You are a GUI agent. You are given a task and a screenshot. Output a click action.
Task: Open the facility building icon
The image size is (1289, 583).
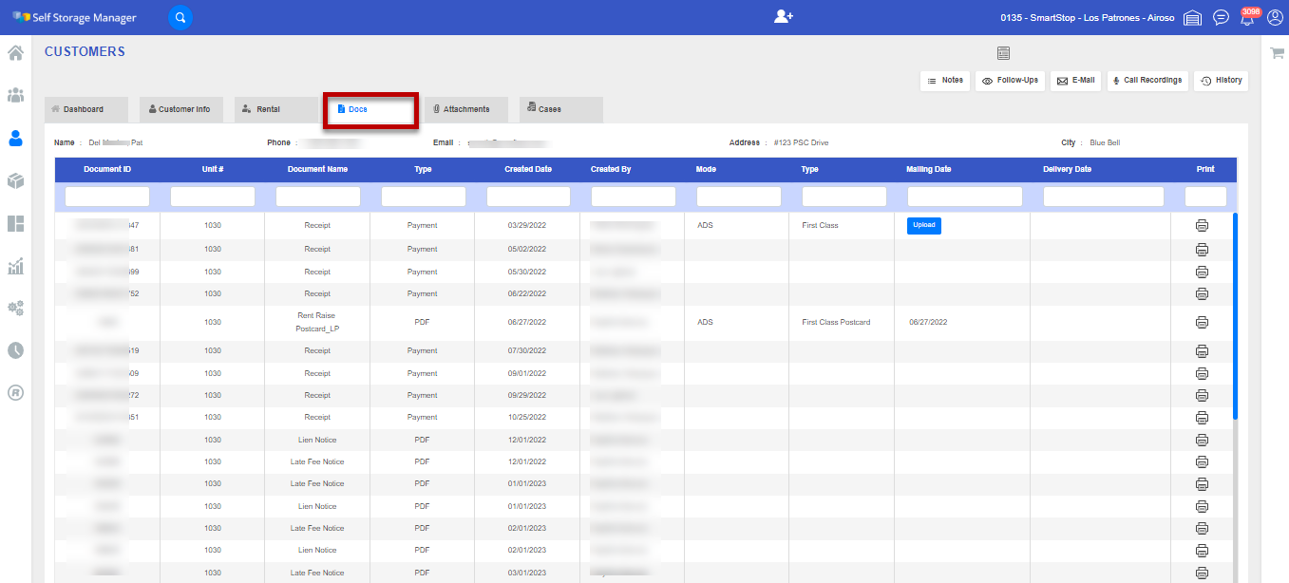pos(1193,18)
